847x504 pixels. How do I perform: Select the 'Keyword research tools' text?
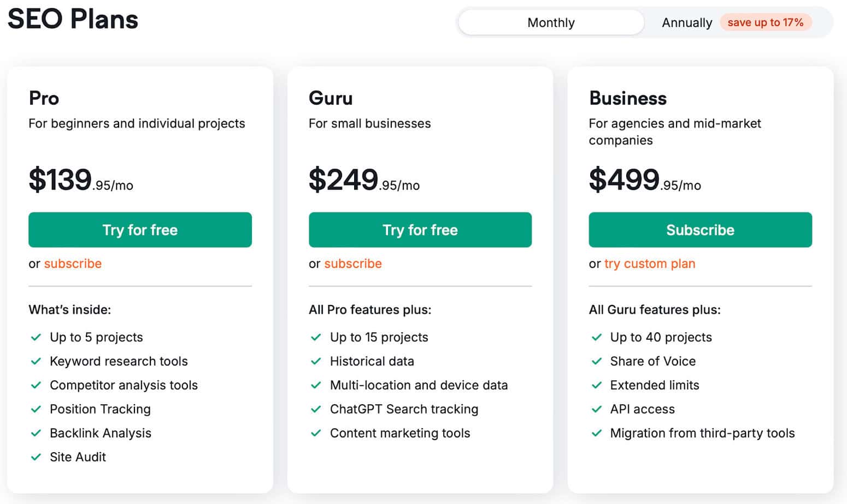(x=119, y=361)
